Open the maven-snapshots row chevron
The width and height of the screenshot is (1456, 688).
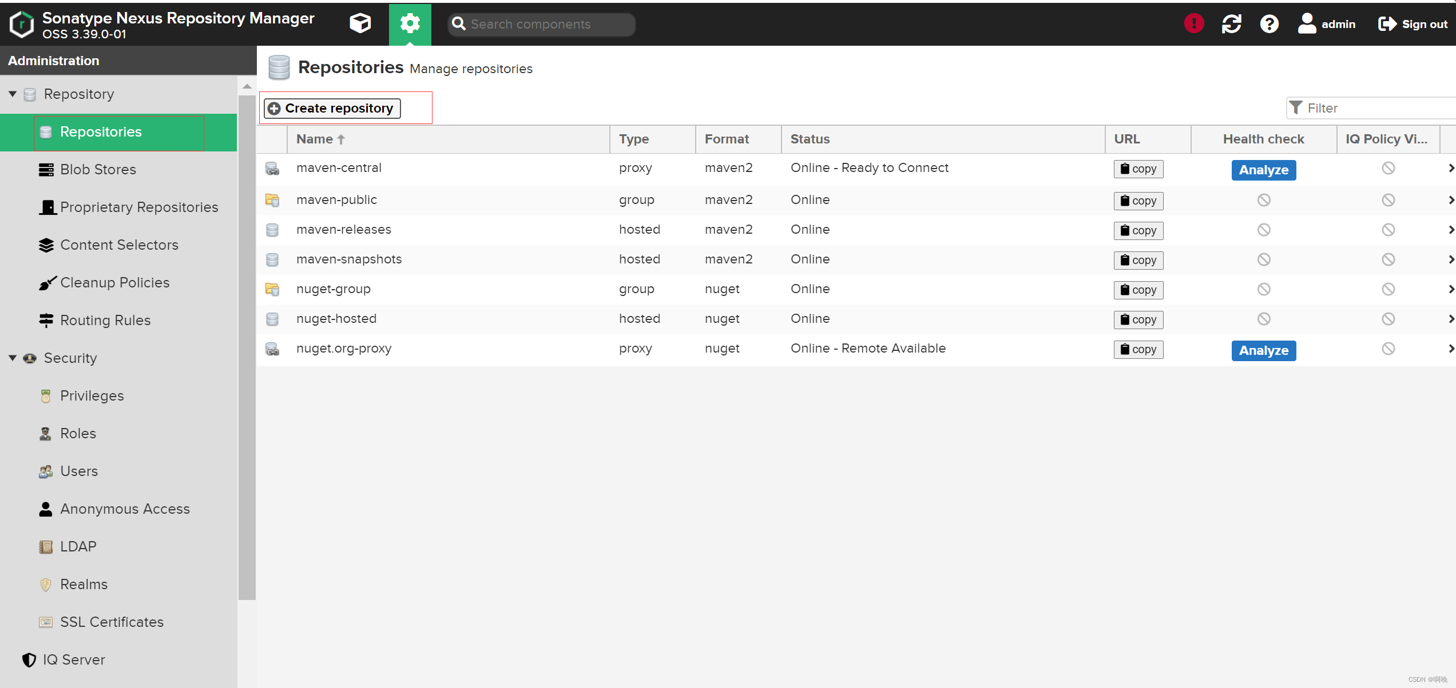[1451, 260]
